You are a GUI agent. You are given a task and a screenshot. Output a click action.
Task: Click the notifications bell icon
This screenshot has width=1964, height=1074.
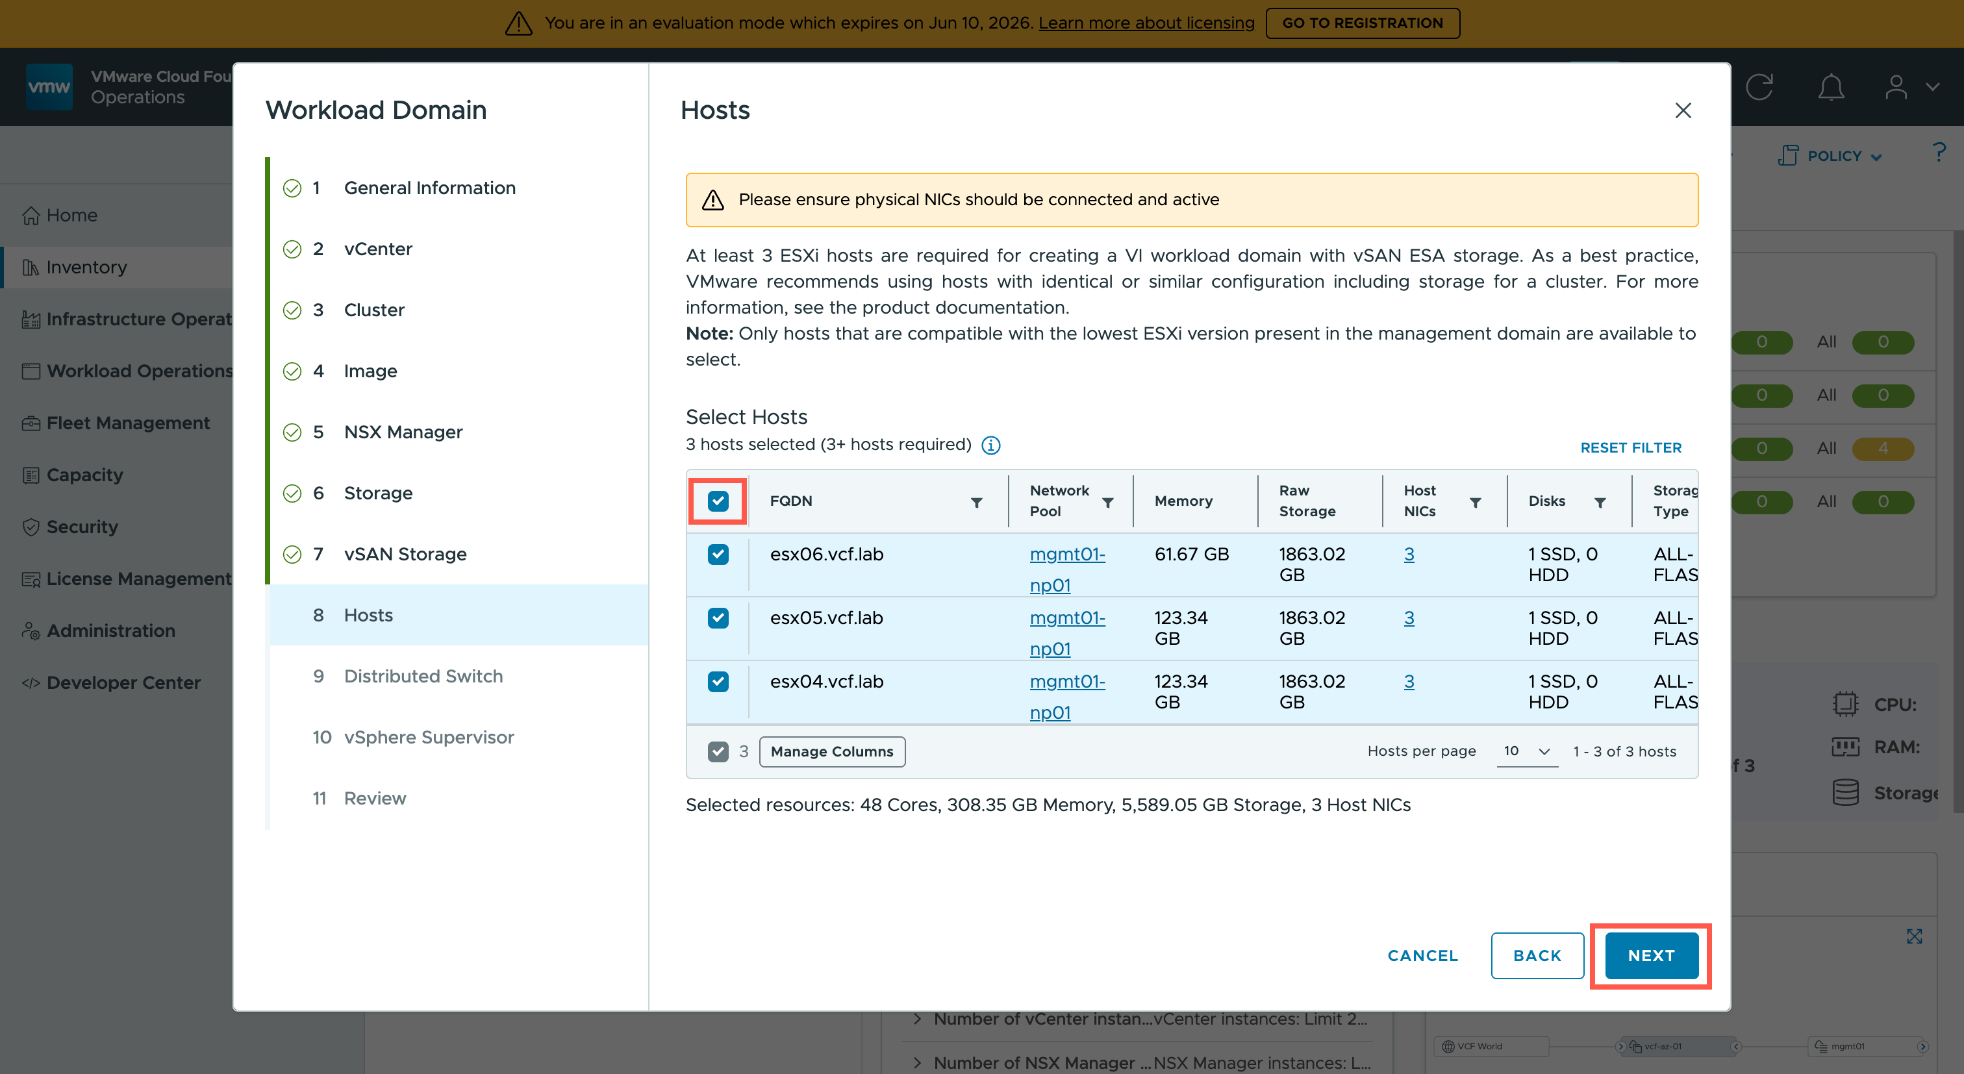pyautogui.click(x=1831, y=87)
